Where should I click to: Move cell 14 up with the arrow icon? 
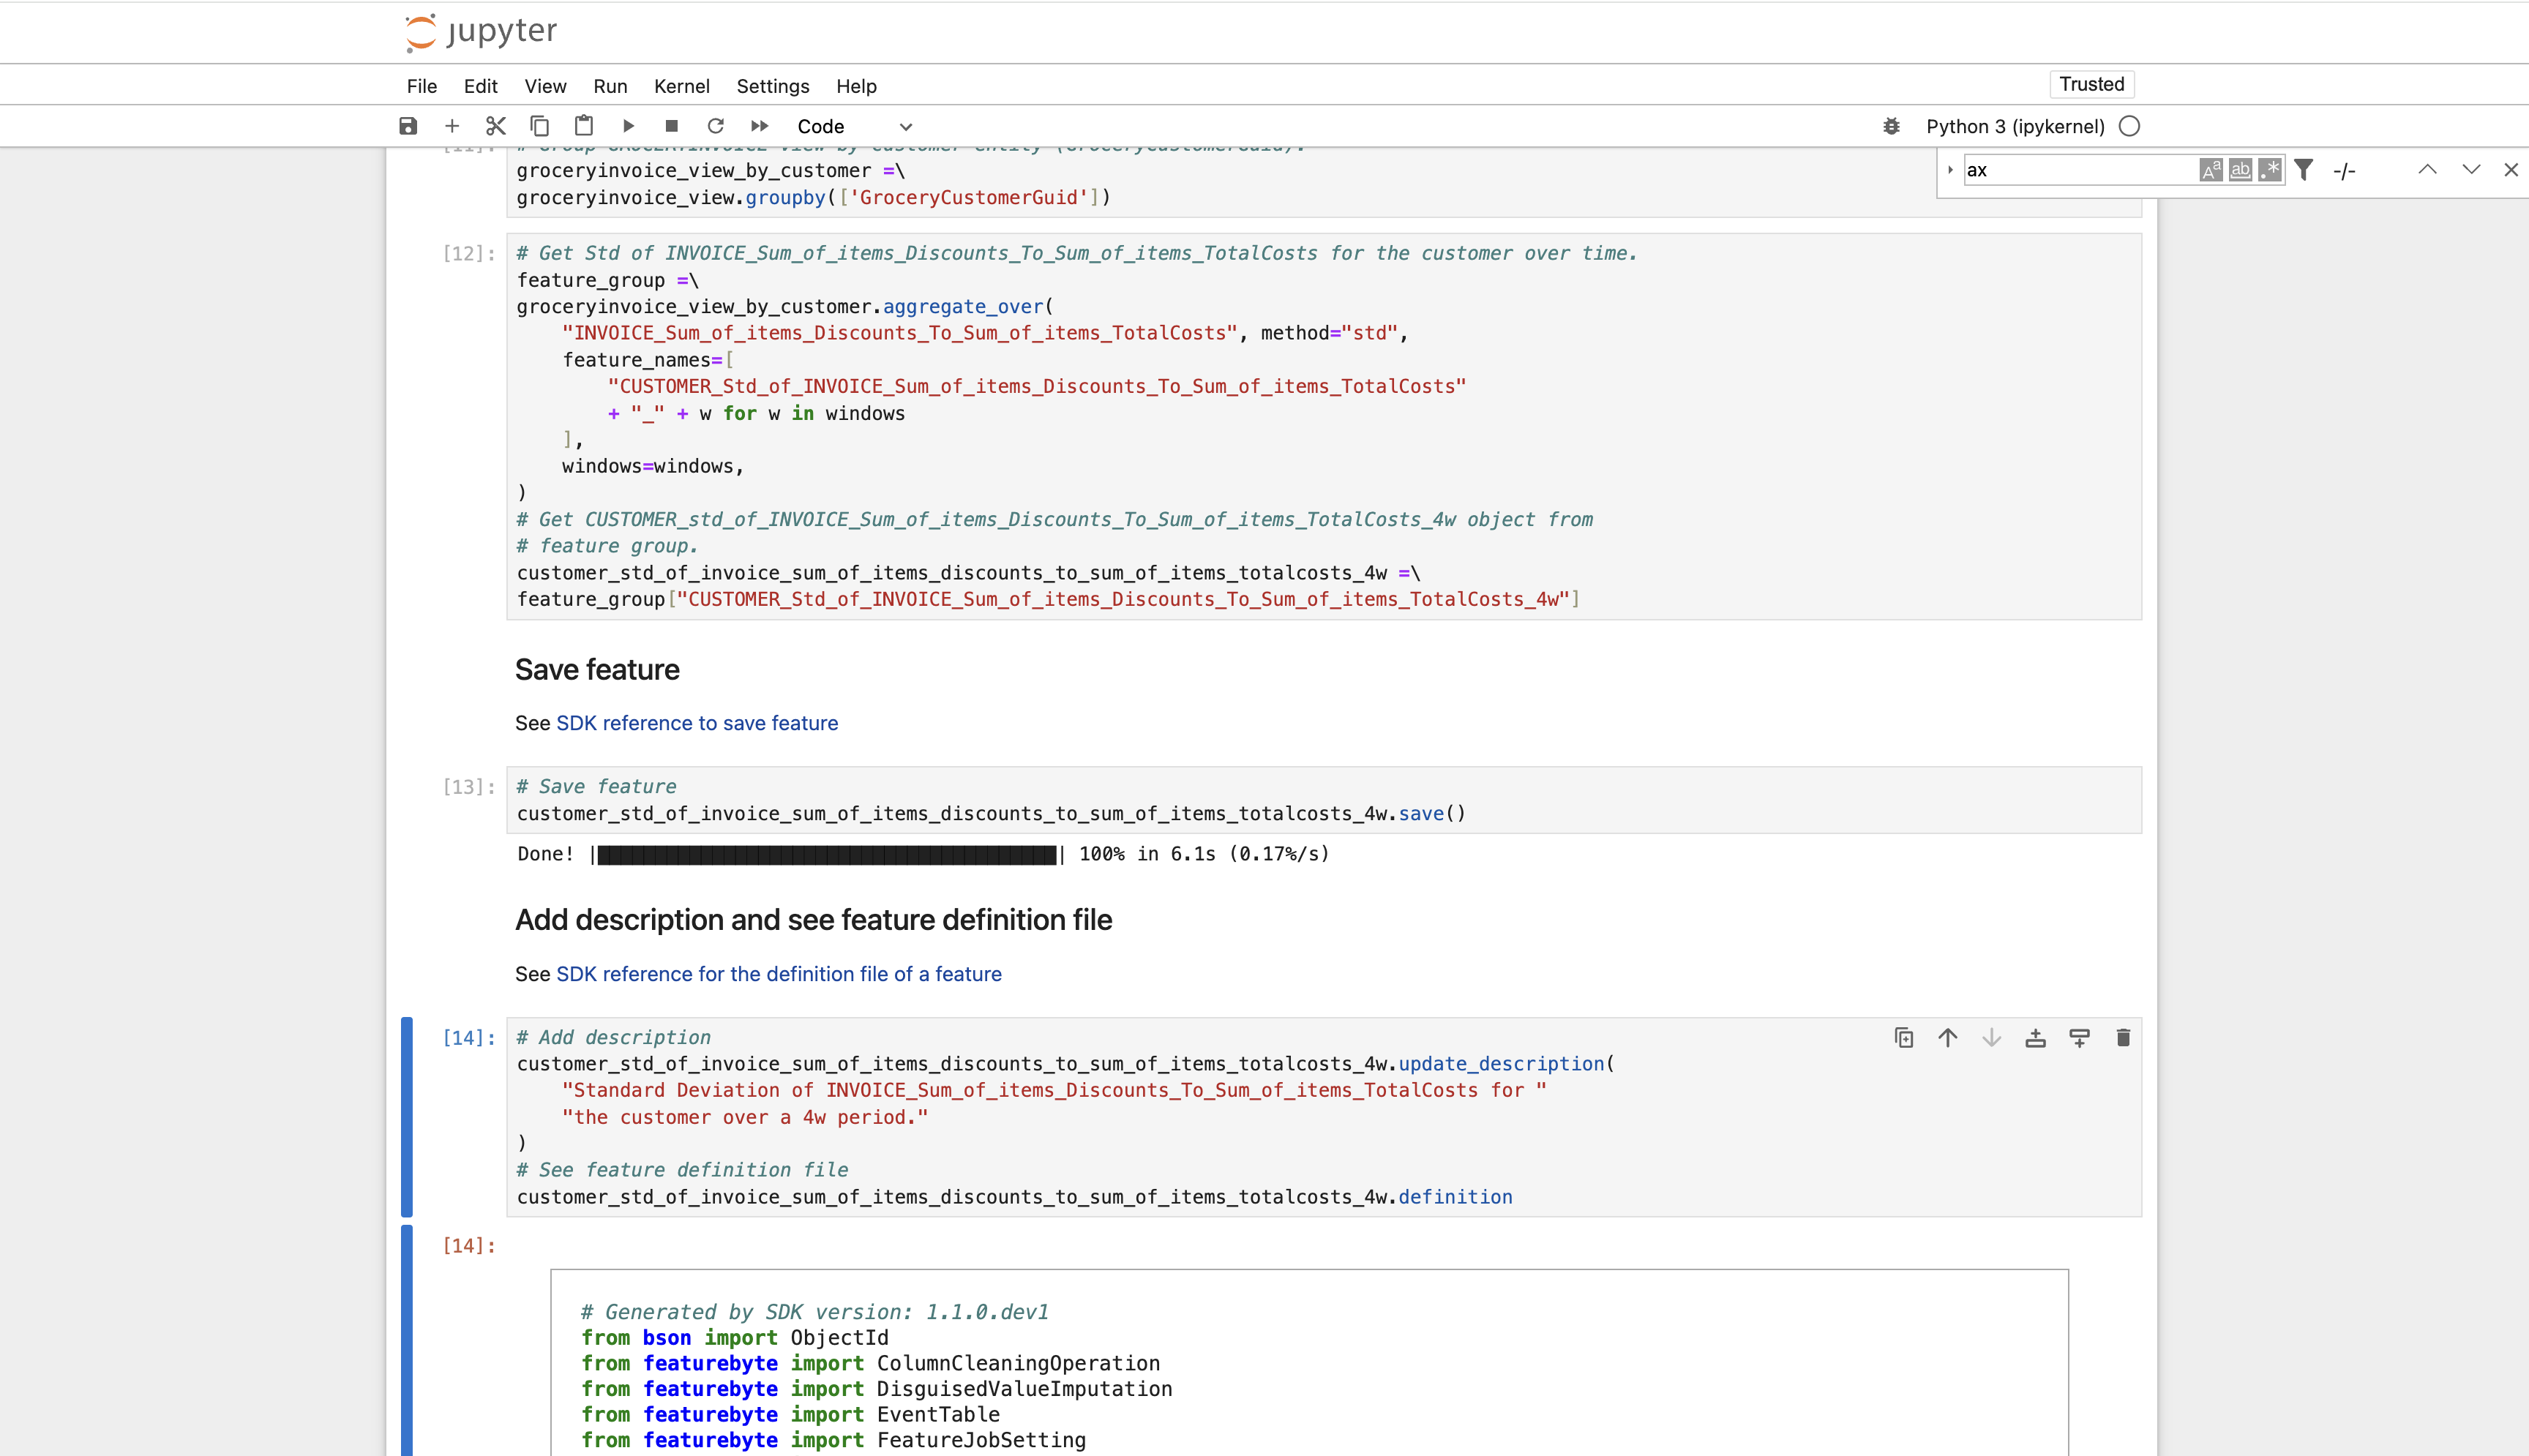pos(1948,1038)
